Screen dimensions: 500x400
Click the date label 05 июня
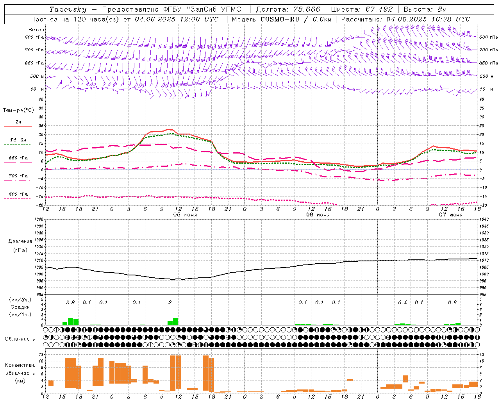coord(185,215)
